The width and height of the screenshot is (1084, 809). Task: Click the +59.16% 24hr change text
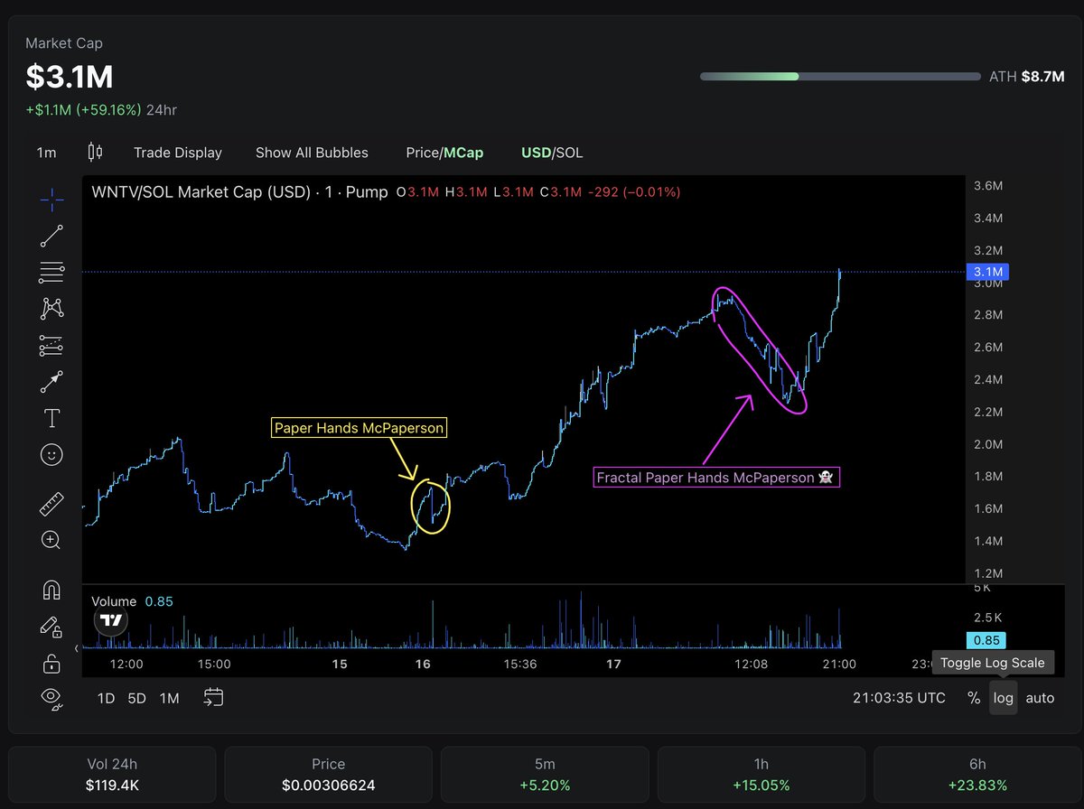point(101,110)
